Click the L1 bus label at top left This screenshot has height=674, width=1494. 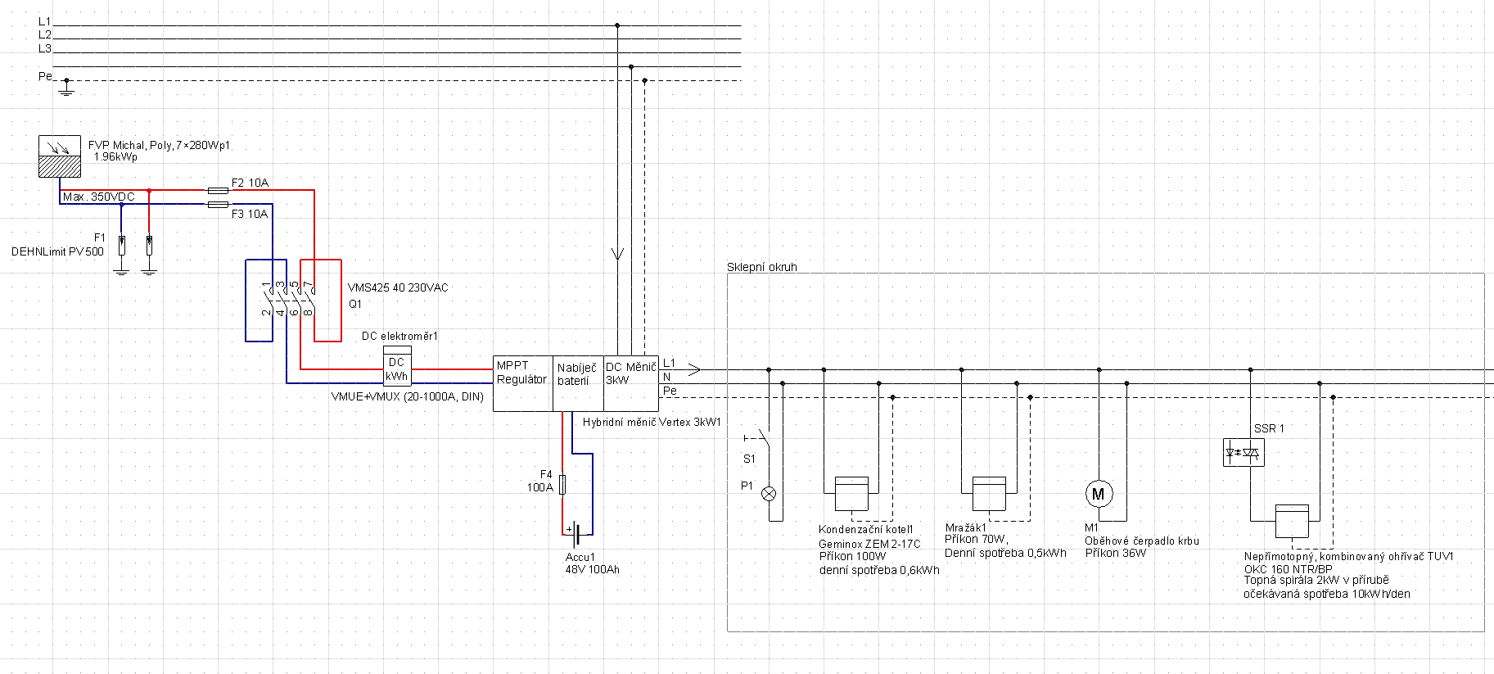(45, 21)
